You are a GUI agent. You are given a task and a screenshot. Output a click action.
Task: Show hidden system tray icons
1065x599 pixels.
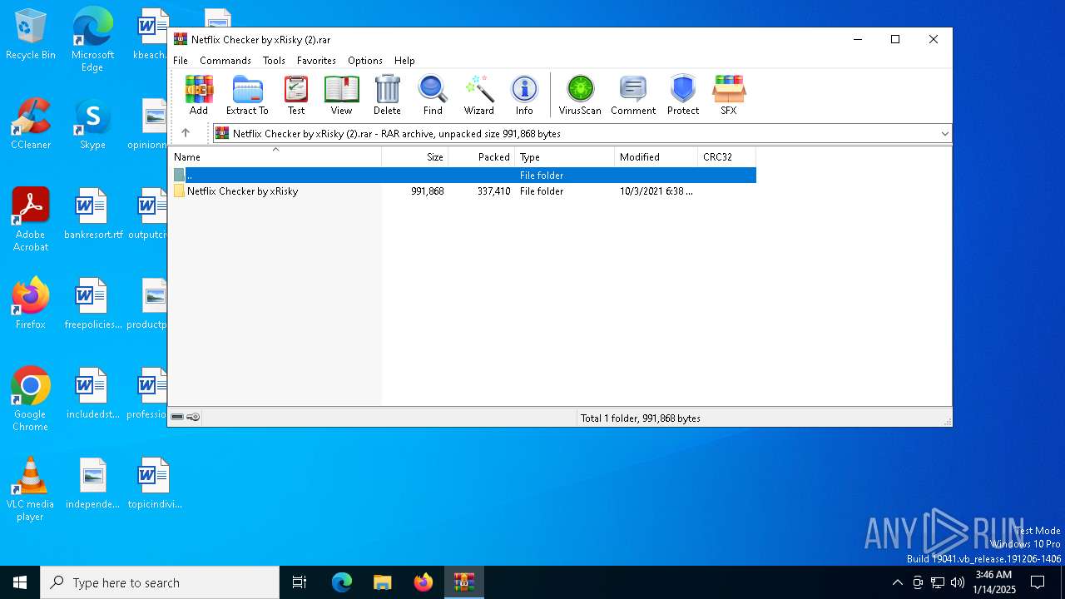coord(897,582)
